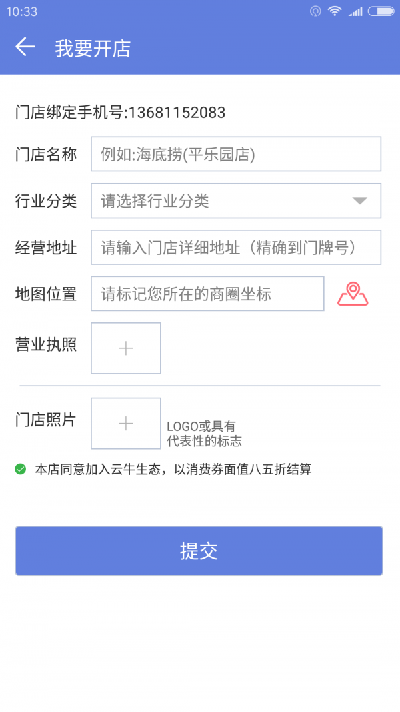Check the Wi-Fi status bar icon
400x712 pixels.
click(335, 11)
